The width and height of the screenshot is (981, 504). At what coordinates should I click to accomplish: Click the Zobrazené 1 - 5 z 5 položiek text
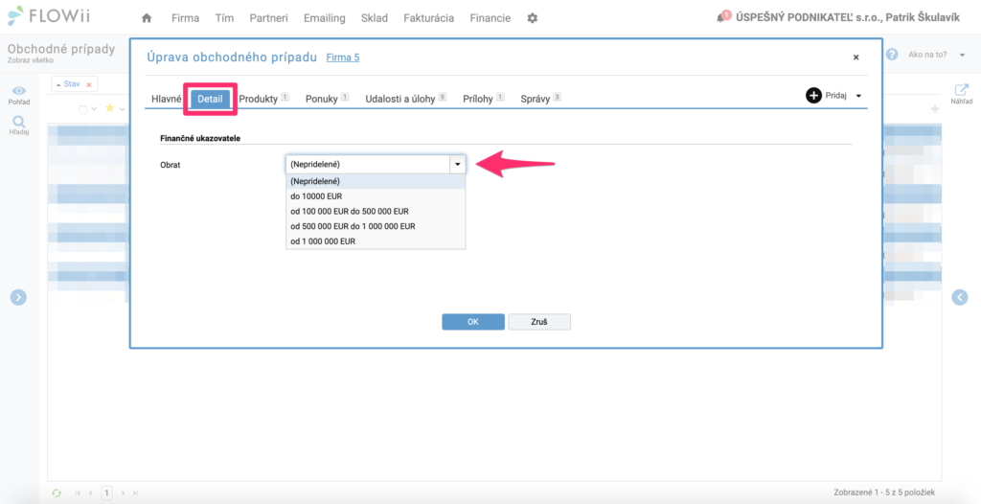point(884,493)
